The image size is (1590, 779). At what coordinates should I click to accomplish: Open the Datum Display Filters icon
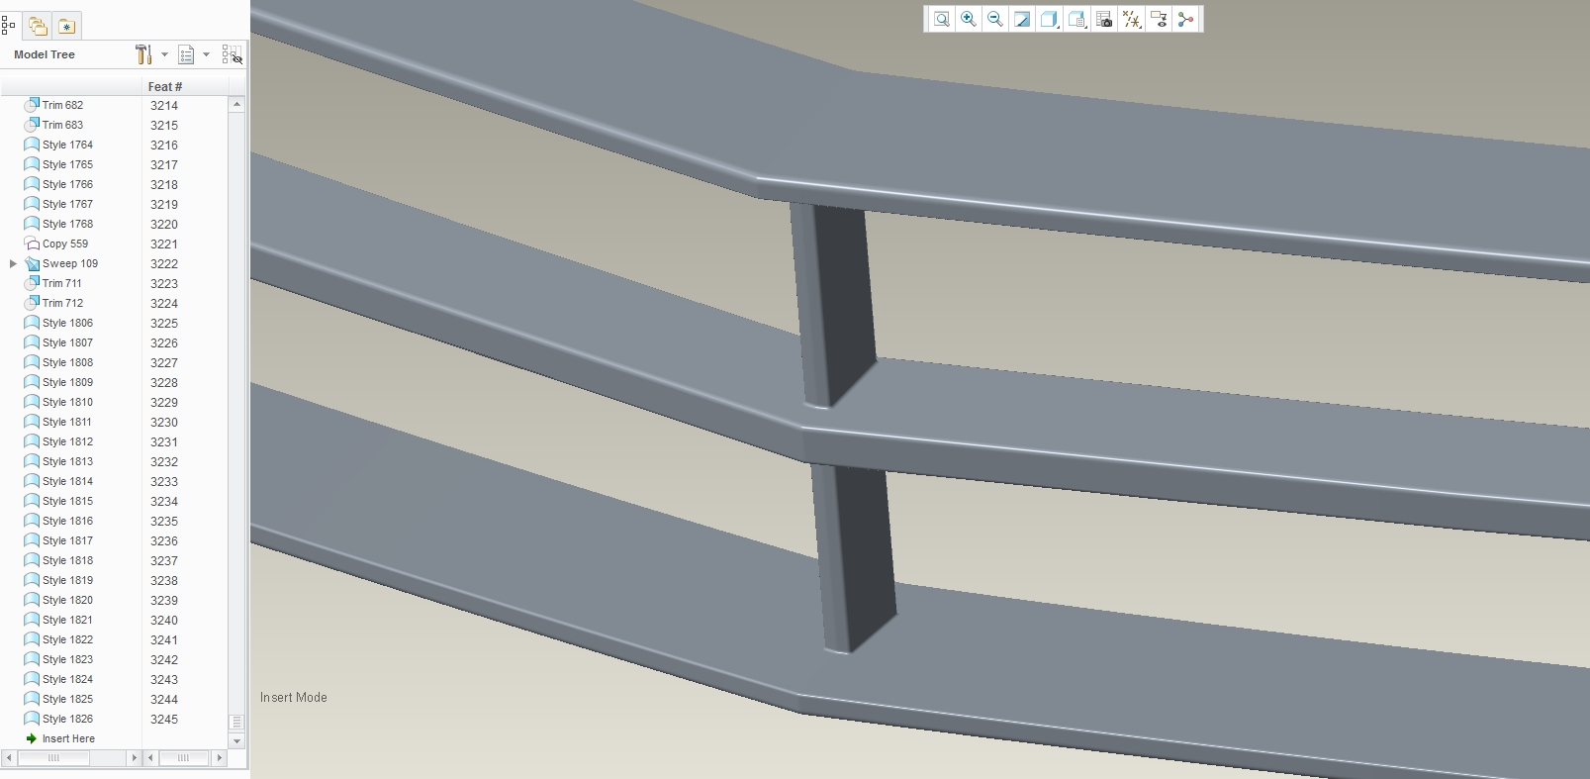1132,19
